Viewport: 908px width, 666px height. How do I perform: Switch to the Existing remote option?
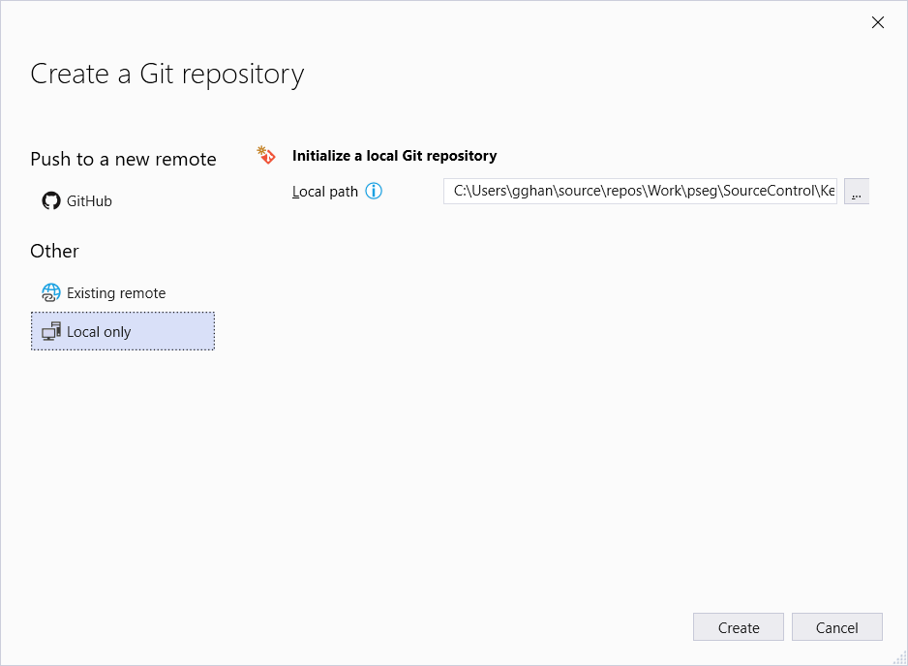[116, 293]
